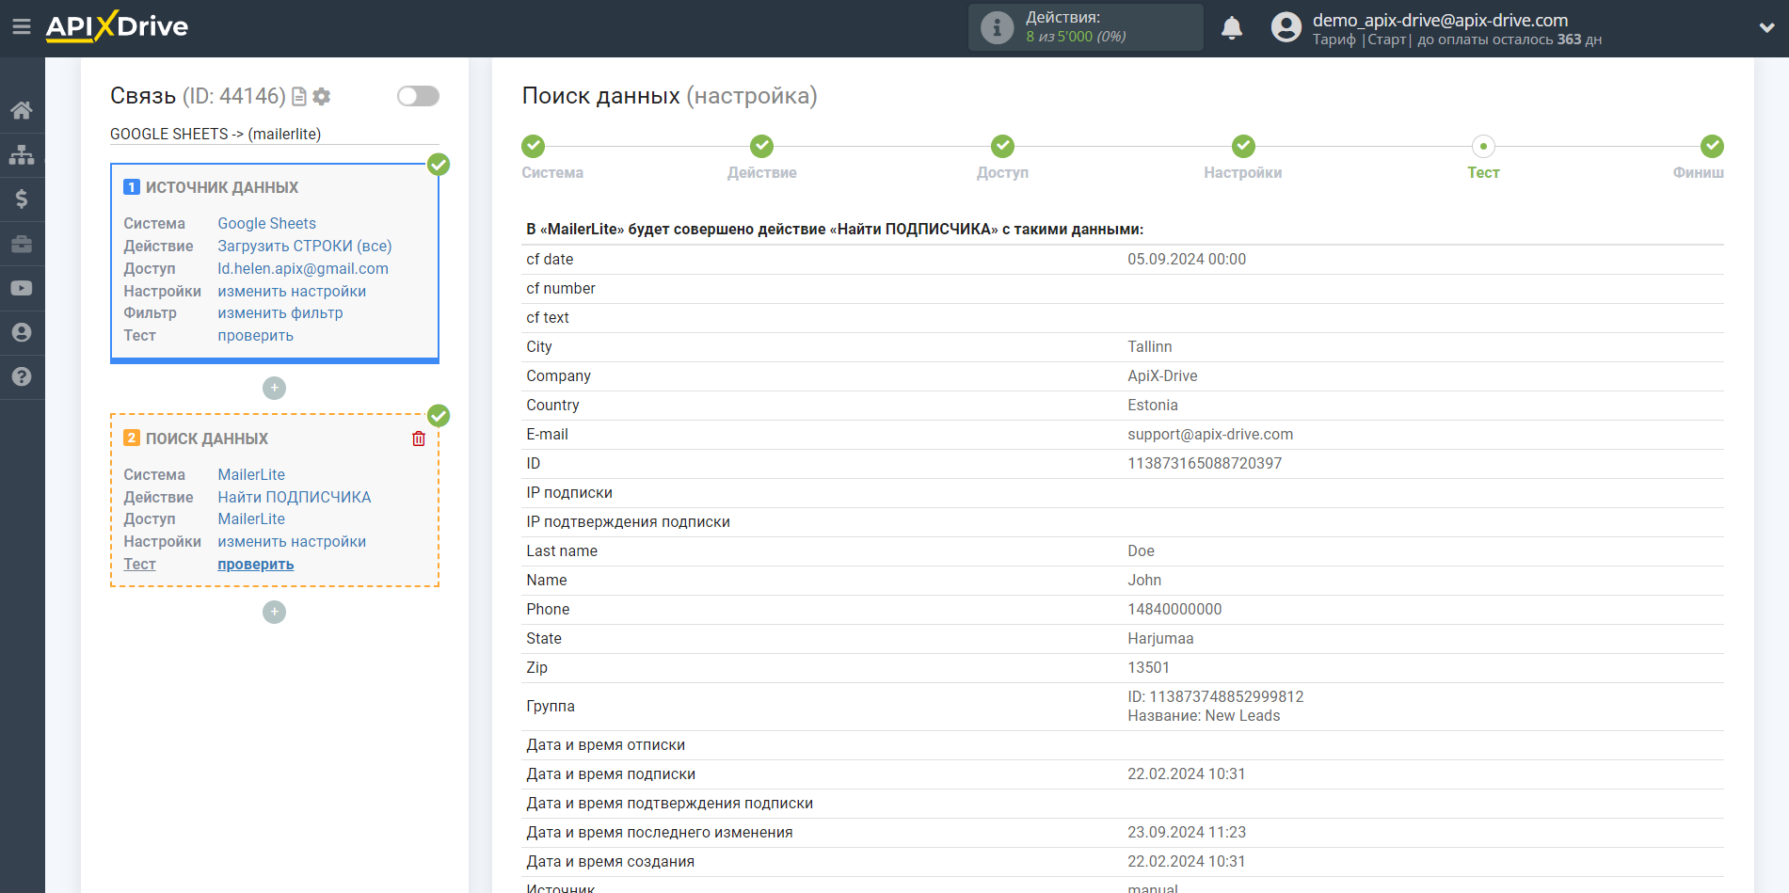Open the notifications bell
The height and width of the screenshot is (893, 1789).
(x=1232, y=27)
